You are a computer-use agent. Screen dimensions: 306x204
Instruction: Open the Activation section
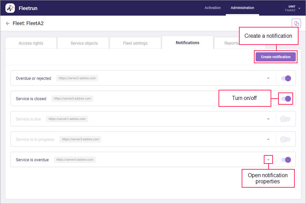(x=212, y=8)
